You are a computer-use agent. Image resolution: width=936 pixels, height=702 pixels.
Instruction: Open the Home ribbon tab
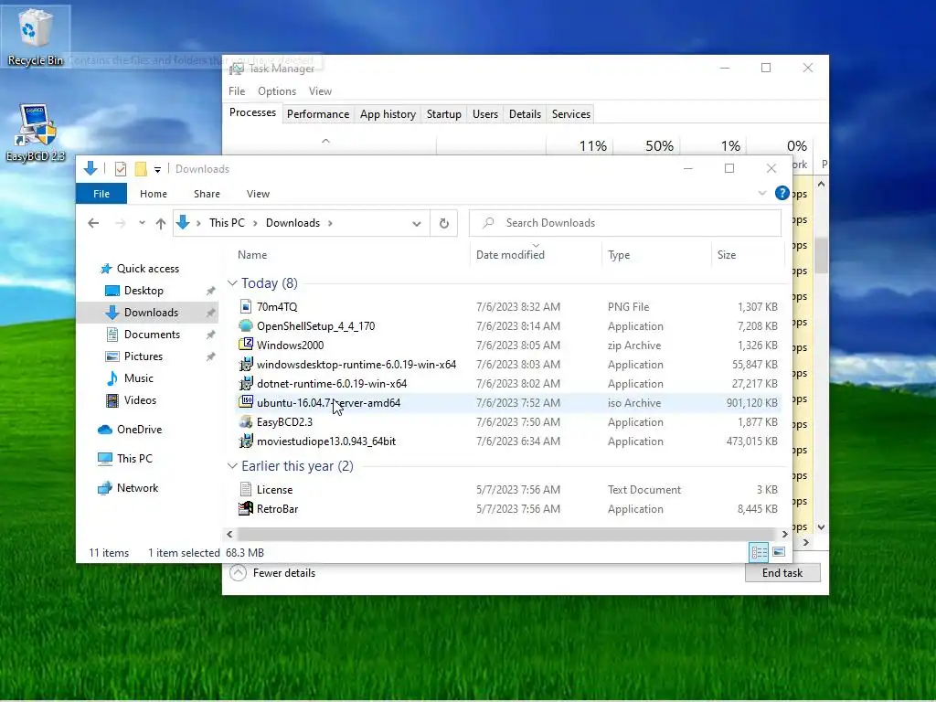click(154, 194)
